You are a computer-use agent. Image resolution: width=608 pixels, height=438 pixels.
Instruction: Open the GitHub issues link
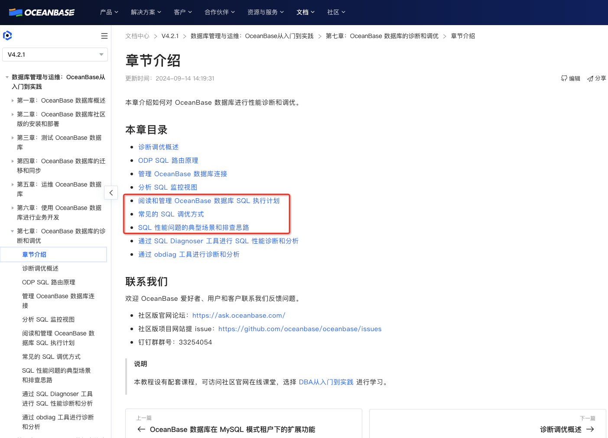pyautogui.click(x=300, y=328)
